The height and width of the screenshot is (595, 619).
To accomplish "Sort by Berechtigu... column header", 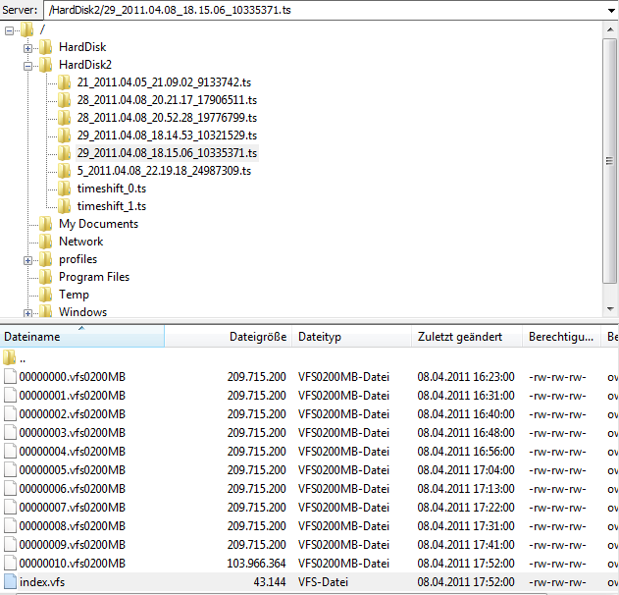I will tap(561, 337).
